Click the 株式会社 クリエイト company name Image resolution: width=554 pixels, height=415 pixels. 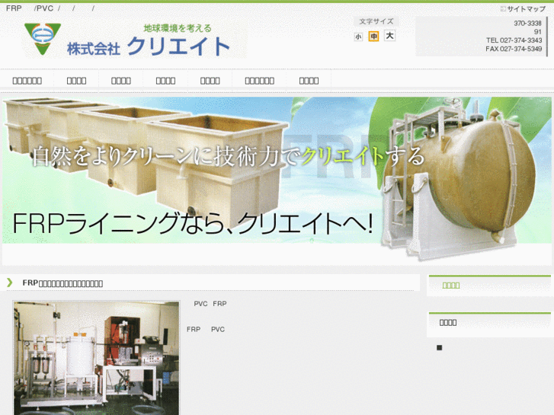149,46
